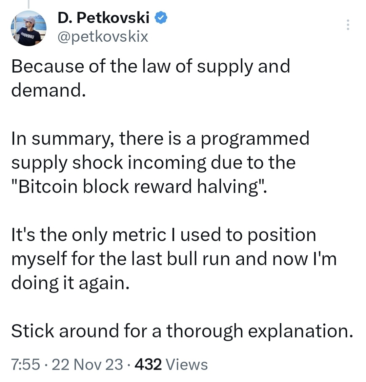Click the word "demand." ending the first paragraph

pos(48,90)
